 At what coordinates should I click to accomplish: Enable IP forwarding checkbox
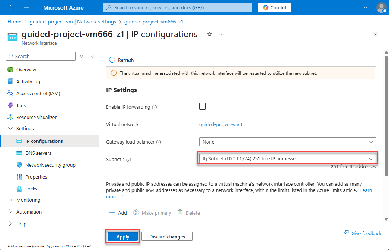coord(203,106)
